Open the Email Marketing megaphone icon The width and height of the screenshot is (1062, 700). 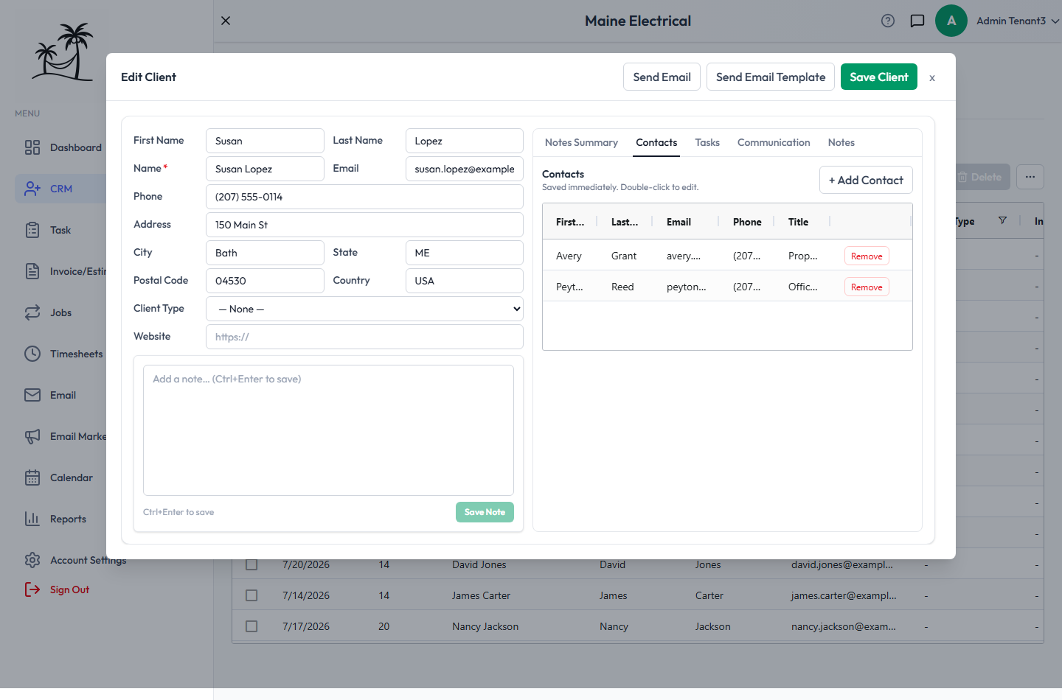tap(32, 436)
